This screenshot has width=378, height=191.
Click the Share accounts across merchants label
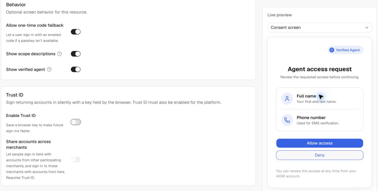29,145
